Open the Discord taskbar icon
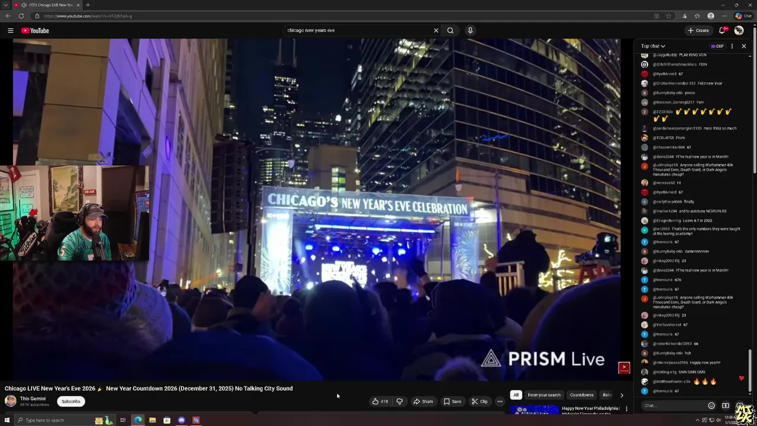757x426 pixels. (x=181, y=420)
